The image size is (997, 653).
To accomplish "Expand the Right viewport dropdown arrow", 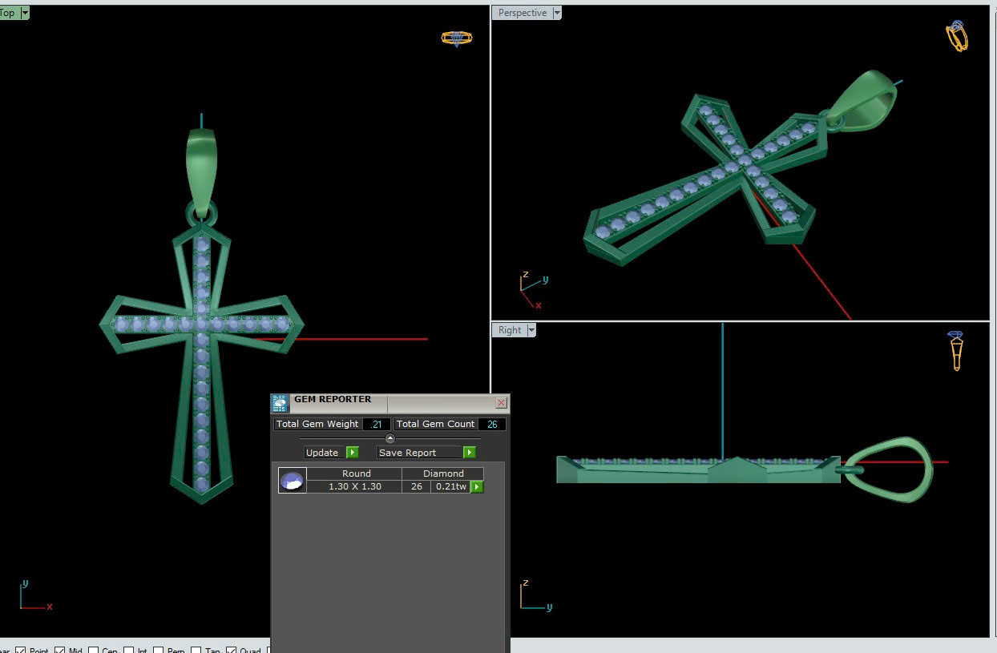I will click(531, 330).
